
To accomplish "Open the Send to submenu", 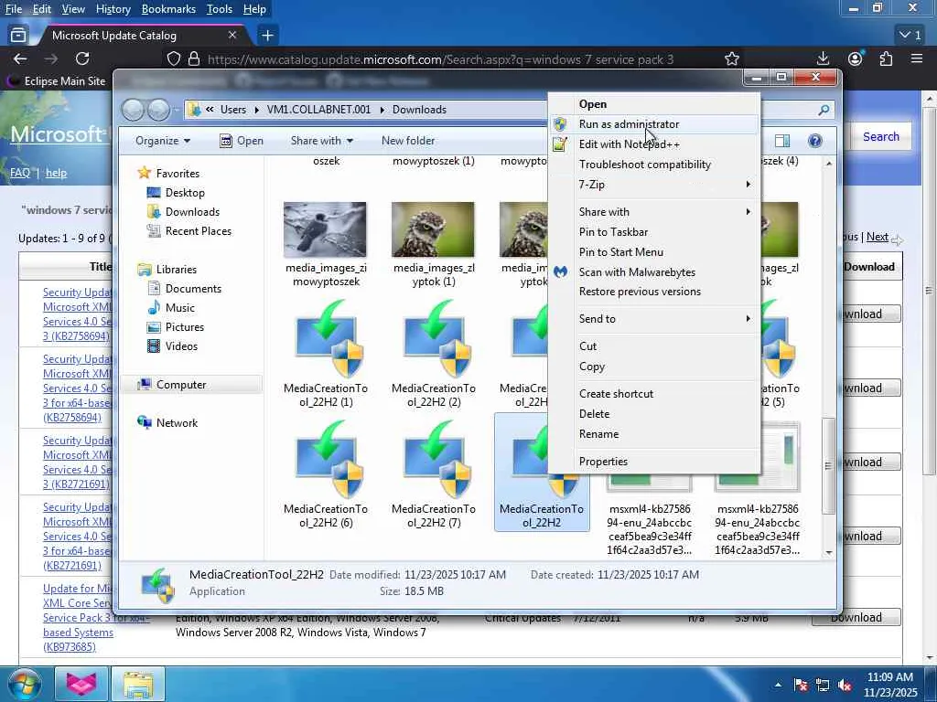I will 654,319.
